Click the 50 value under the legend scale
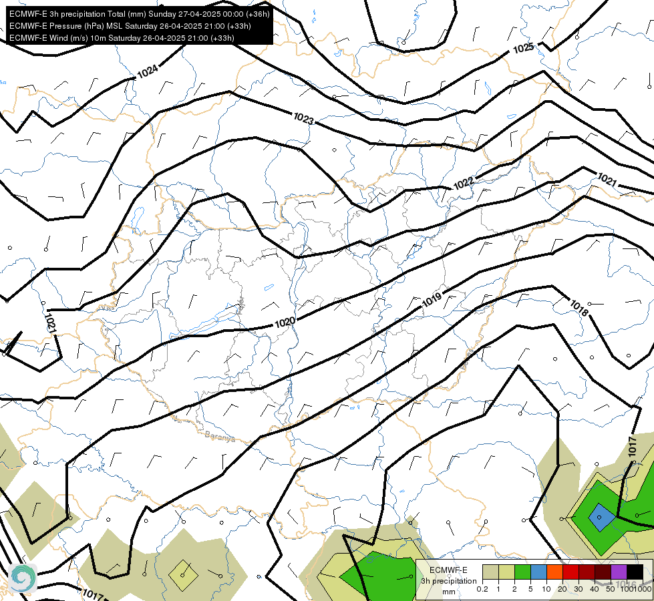Screen dimensions: 654x601 pos(611,589)
